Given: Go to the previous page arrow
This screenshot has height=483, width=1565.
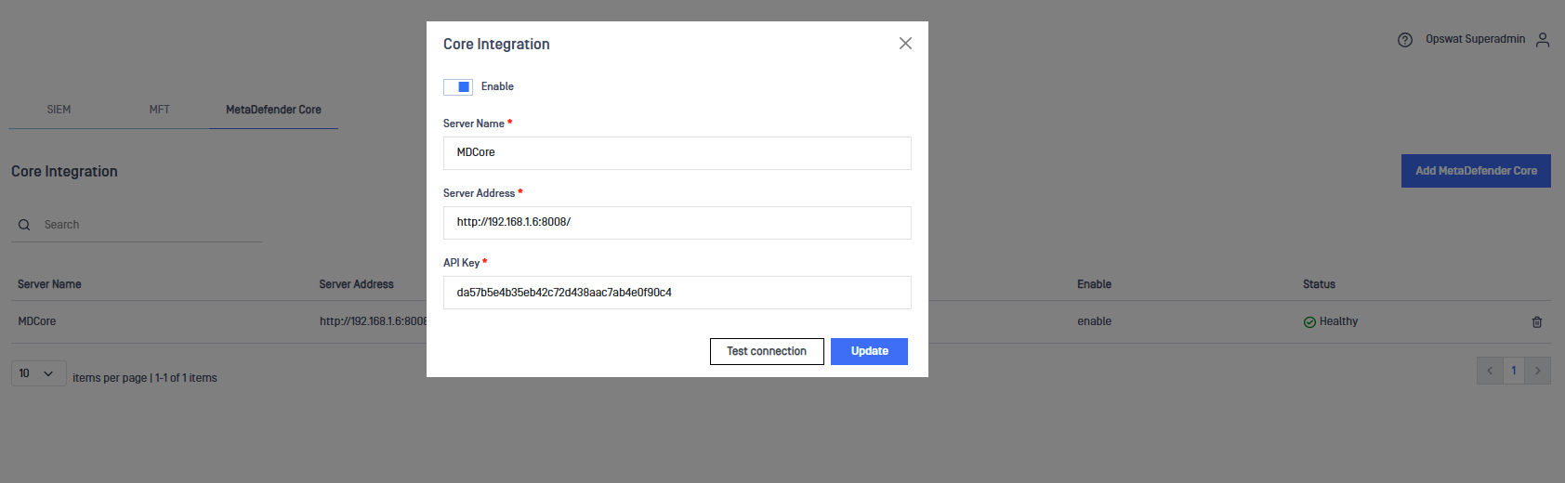Looking at the screenshot, I should (1490, 371).
